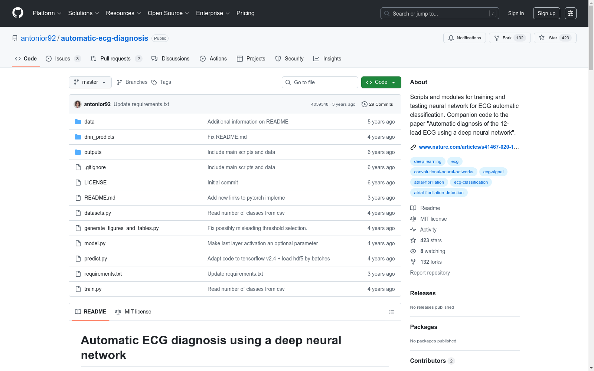
Task: Expand the Resources menu
Action: [123, 13]
